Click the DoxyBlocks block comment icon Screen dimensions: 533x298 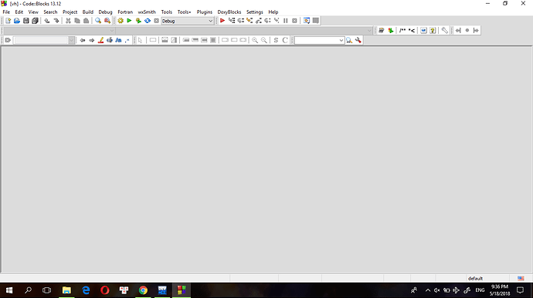coord(402,31)
